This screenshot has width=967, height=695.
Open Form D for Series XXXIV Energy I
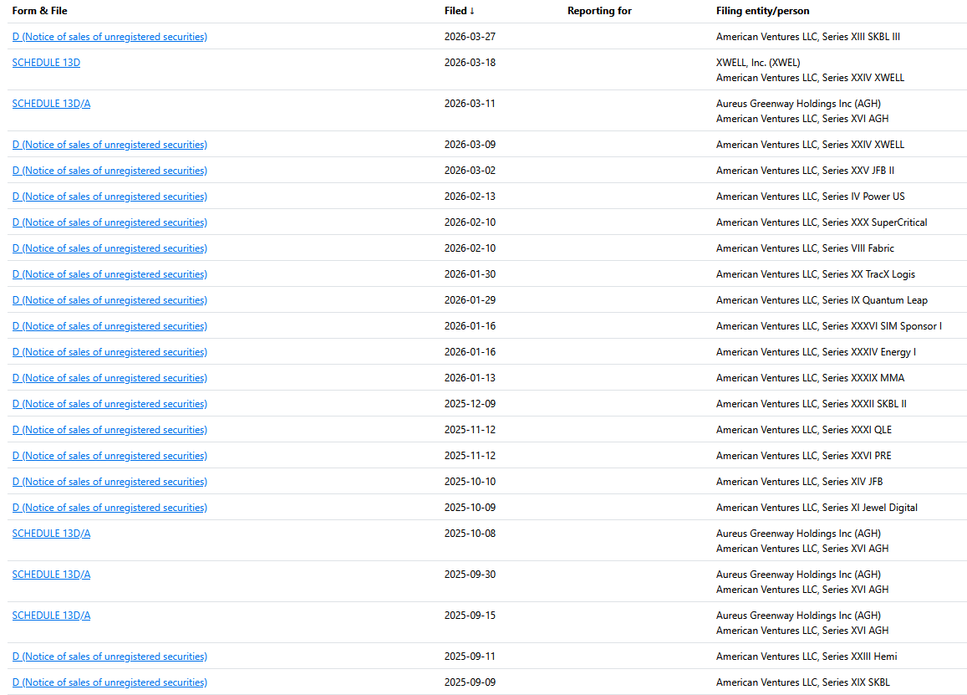tap(109, 352)
